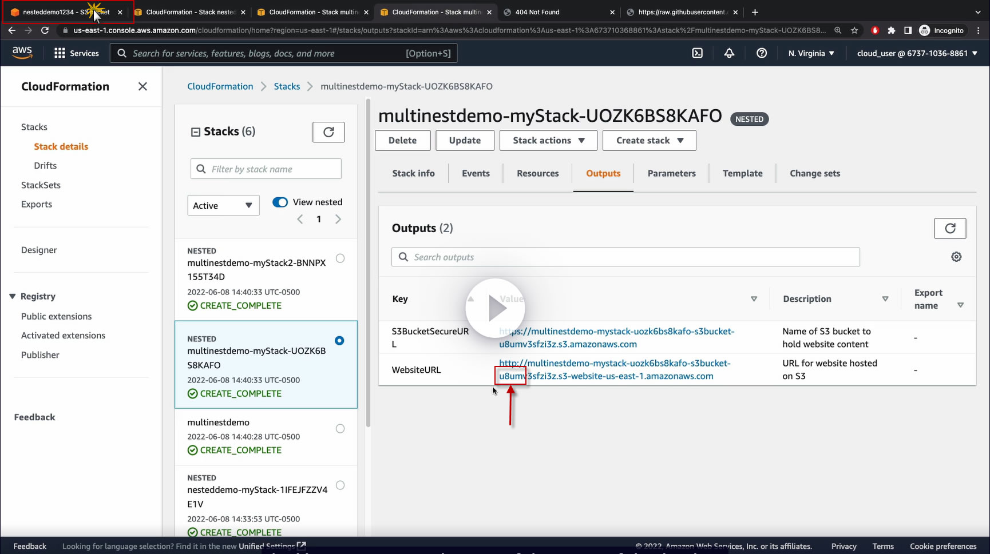
Task: Select the multinestdemo-myStack2-BNNPX155T34D radio button
Action: point(340,258)
